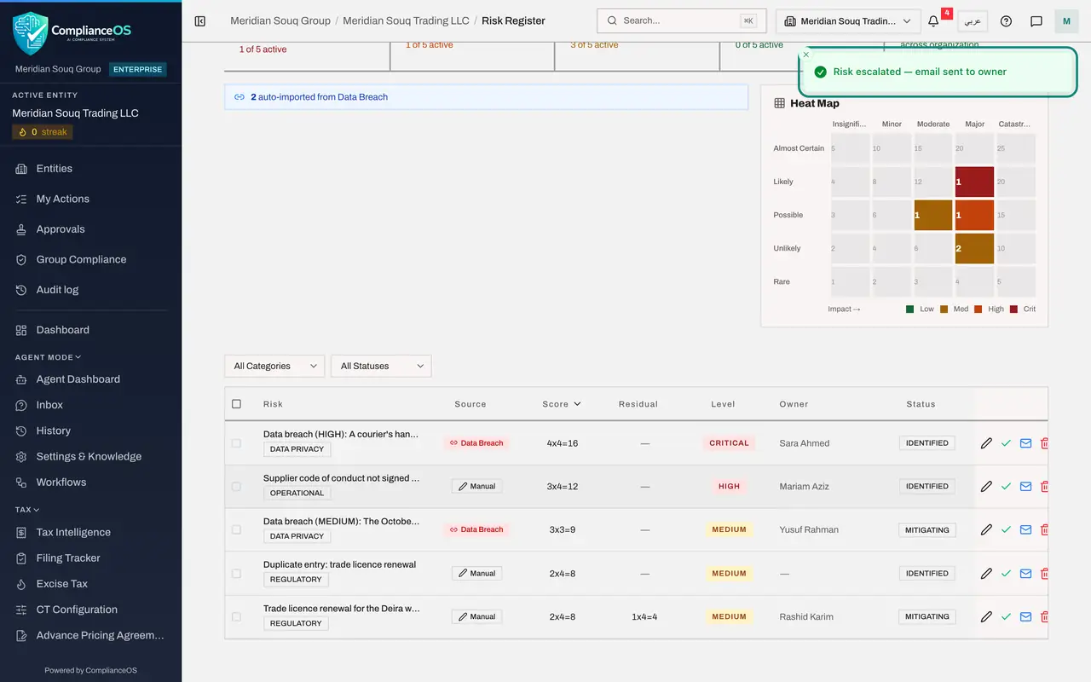Email owner of Data breach (MEDIUM) risk
1091x682 pixels.
coord(1025,529)
